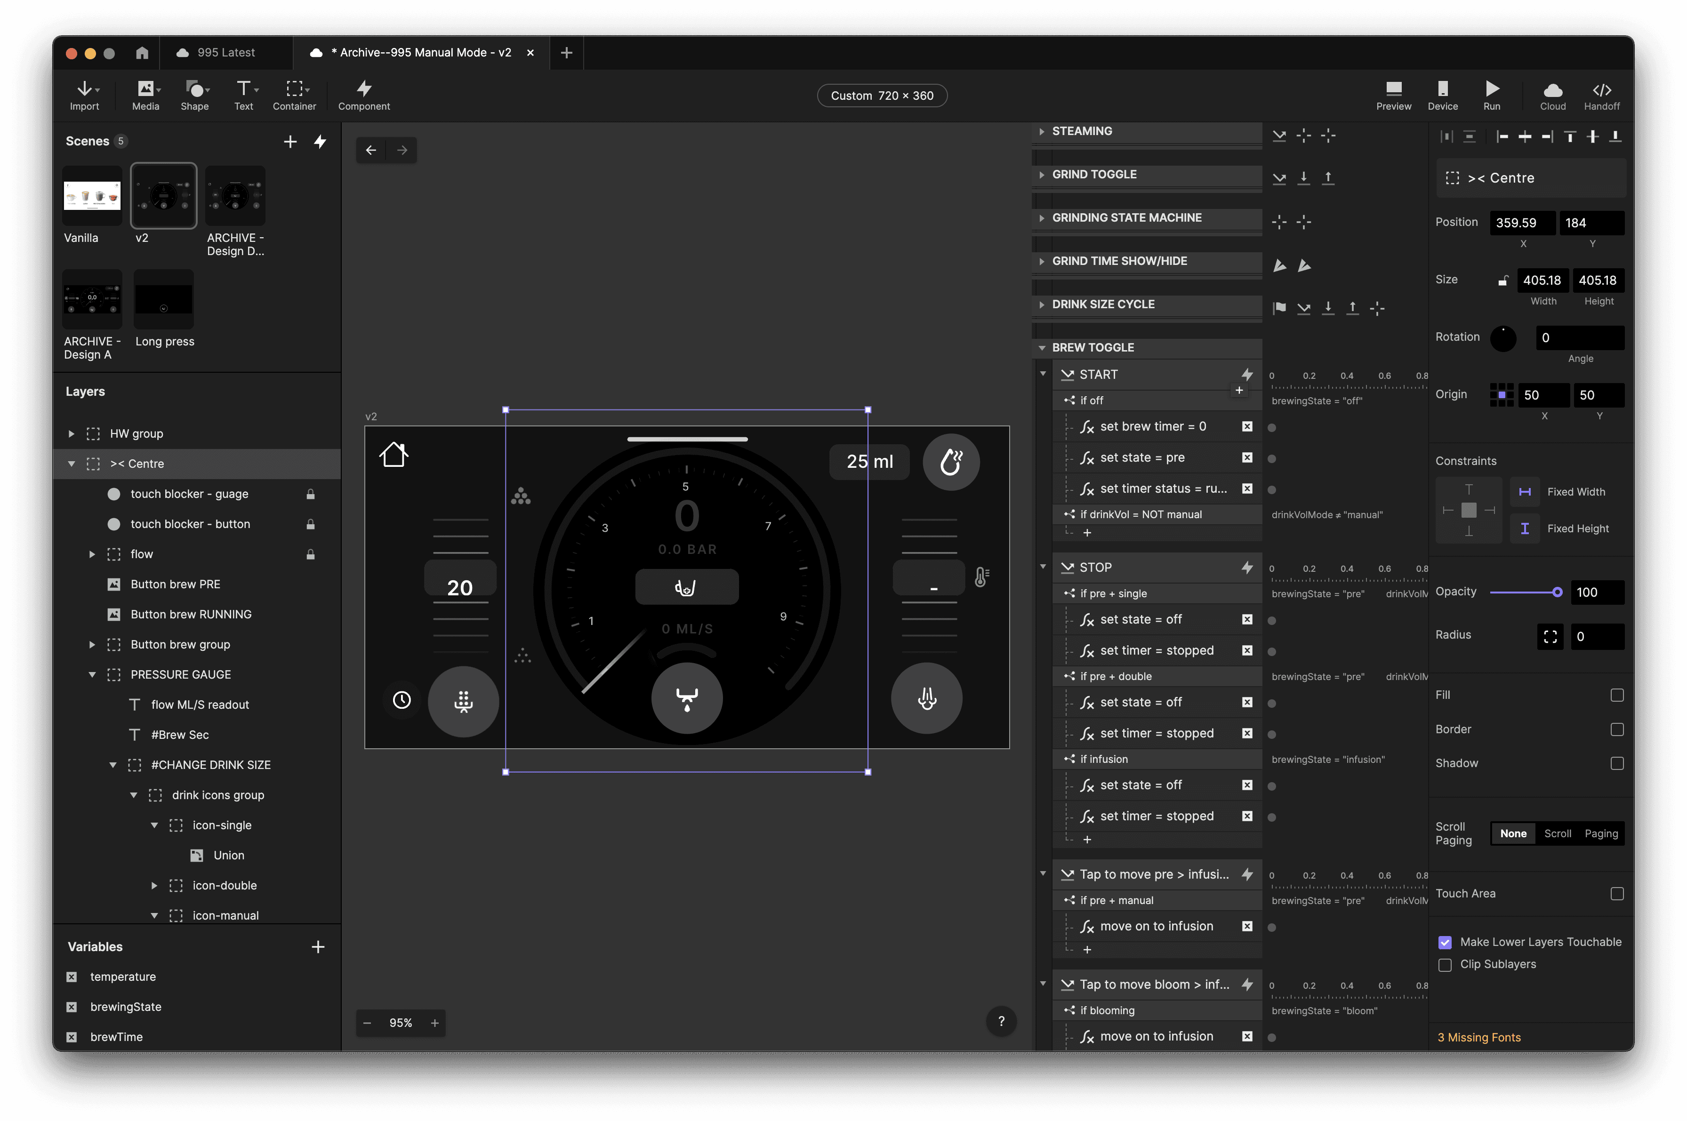1687x1121 pixels.
Task: Click the Preview icon
Action: 1393,89
